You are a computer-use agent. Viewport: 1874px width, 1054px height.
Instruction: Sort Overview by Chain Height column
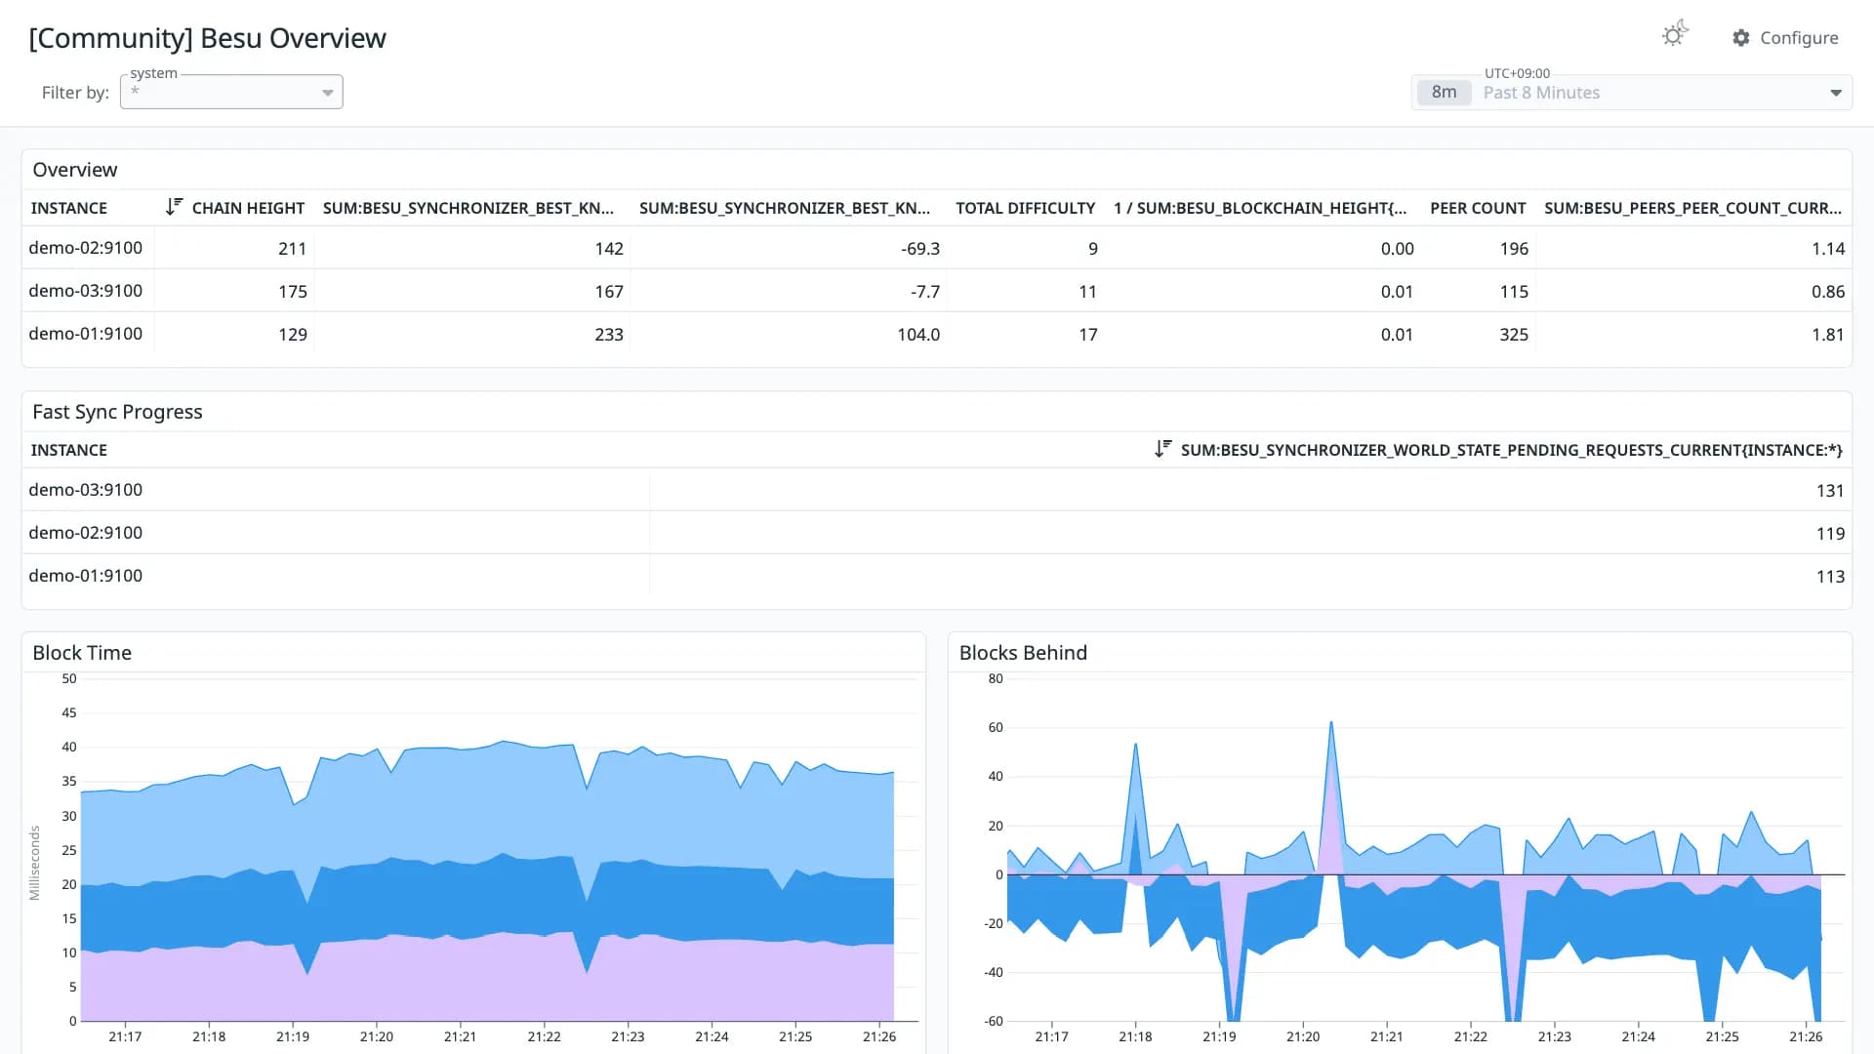click(248, 208)
